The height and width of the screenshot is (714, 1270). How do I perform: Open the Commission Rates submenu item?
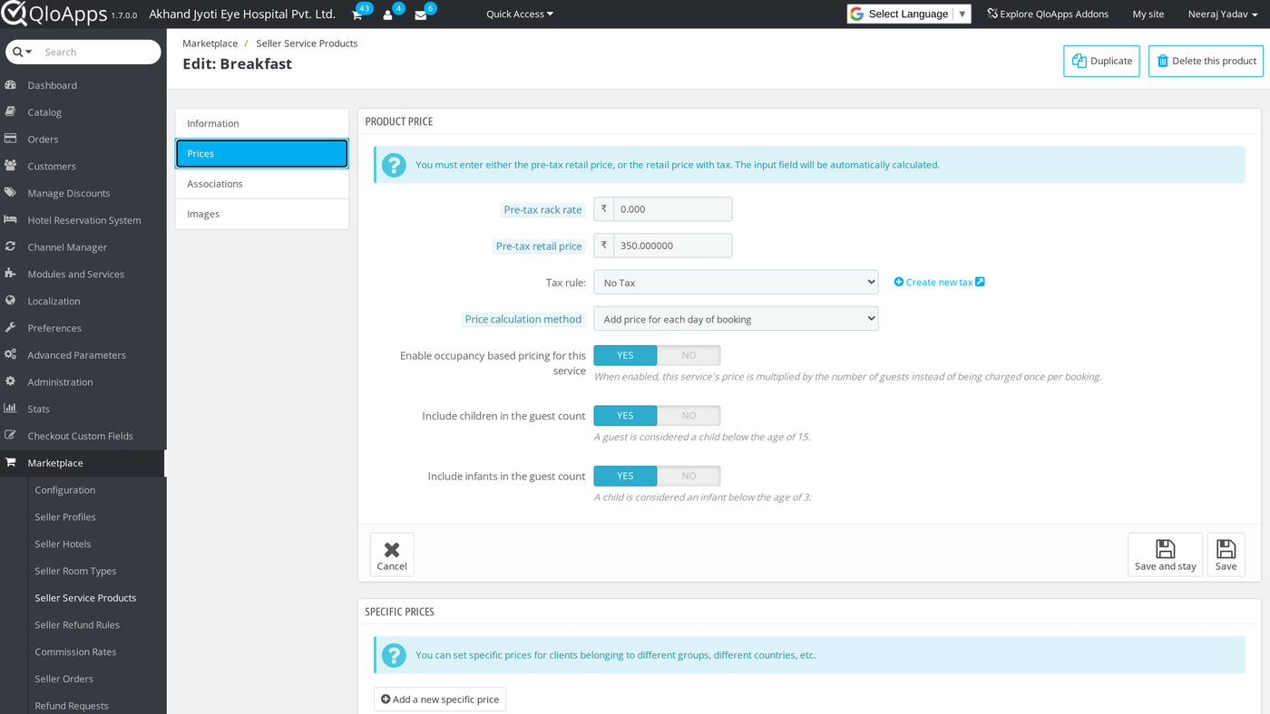[x=75, y=651]
